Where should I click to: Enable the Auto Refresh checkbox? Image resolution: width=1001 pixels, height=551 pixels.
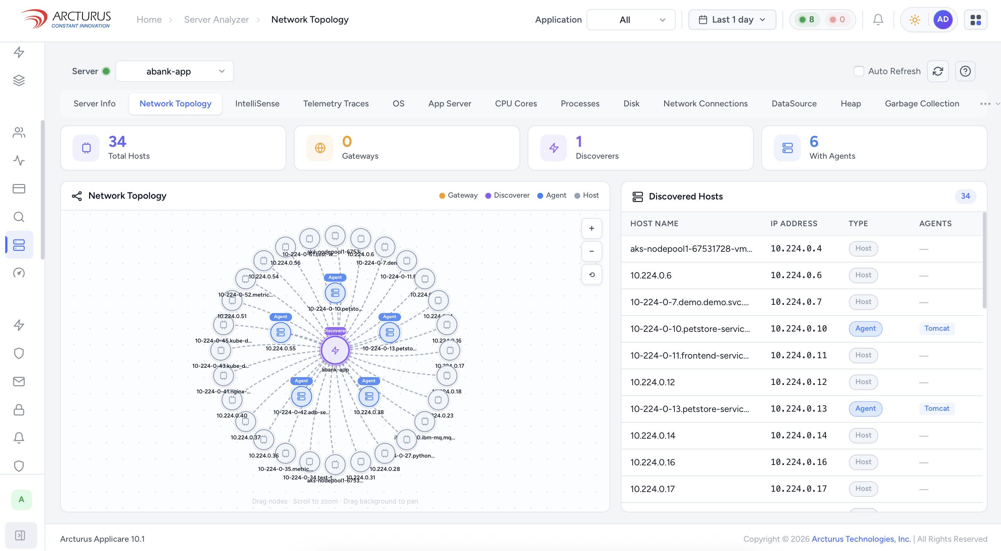859,71
